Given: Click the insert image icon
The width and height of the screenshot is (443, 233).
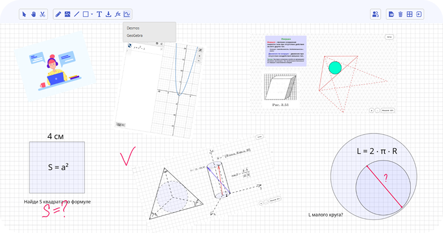Looking at the screenshot, I should pyautogui.click(x=67, y=14).
